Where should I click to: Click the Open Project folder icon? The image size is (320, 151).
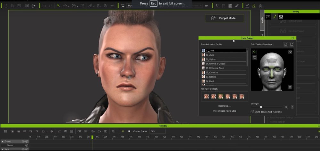[12, 6]
